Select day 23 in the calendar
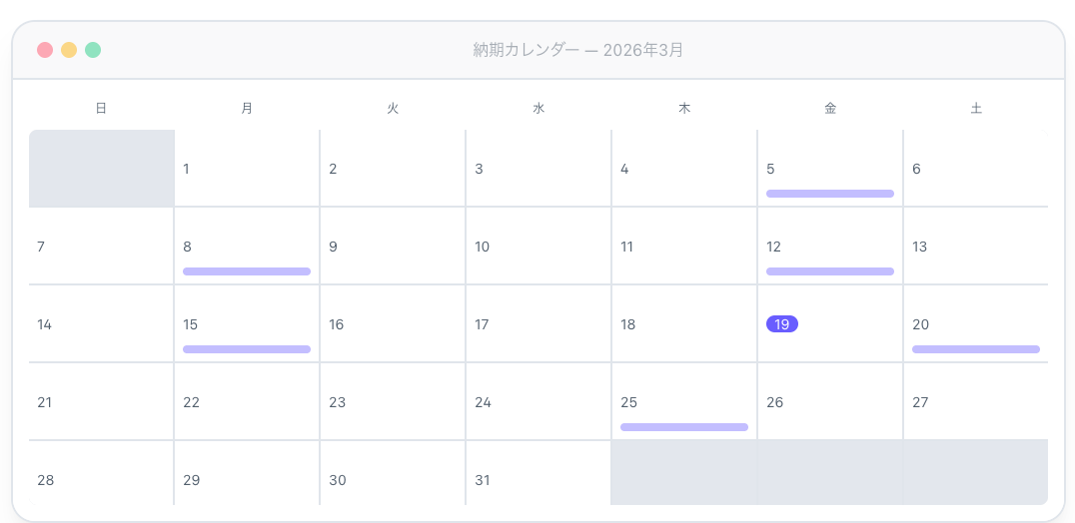The height and width of the screenshot is (523, 1075). click(x=392, y=402)
